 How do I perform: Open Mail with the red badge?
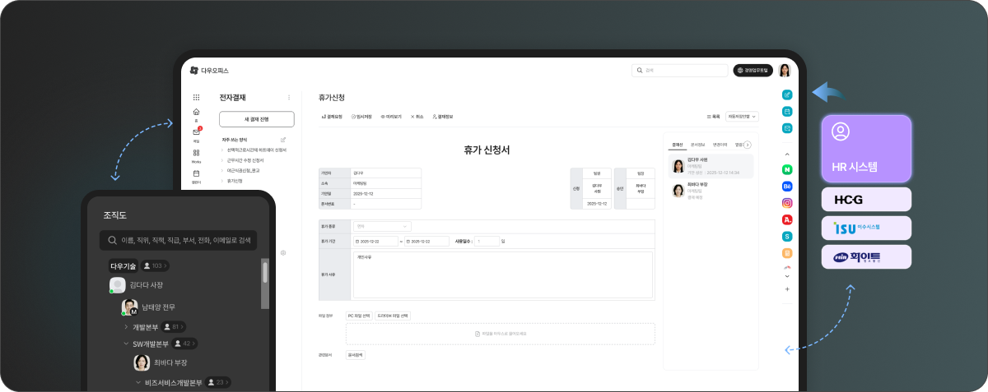tap(196, 134)
